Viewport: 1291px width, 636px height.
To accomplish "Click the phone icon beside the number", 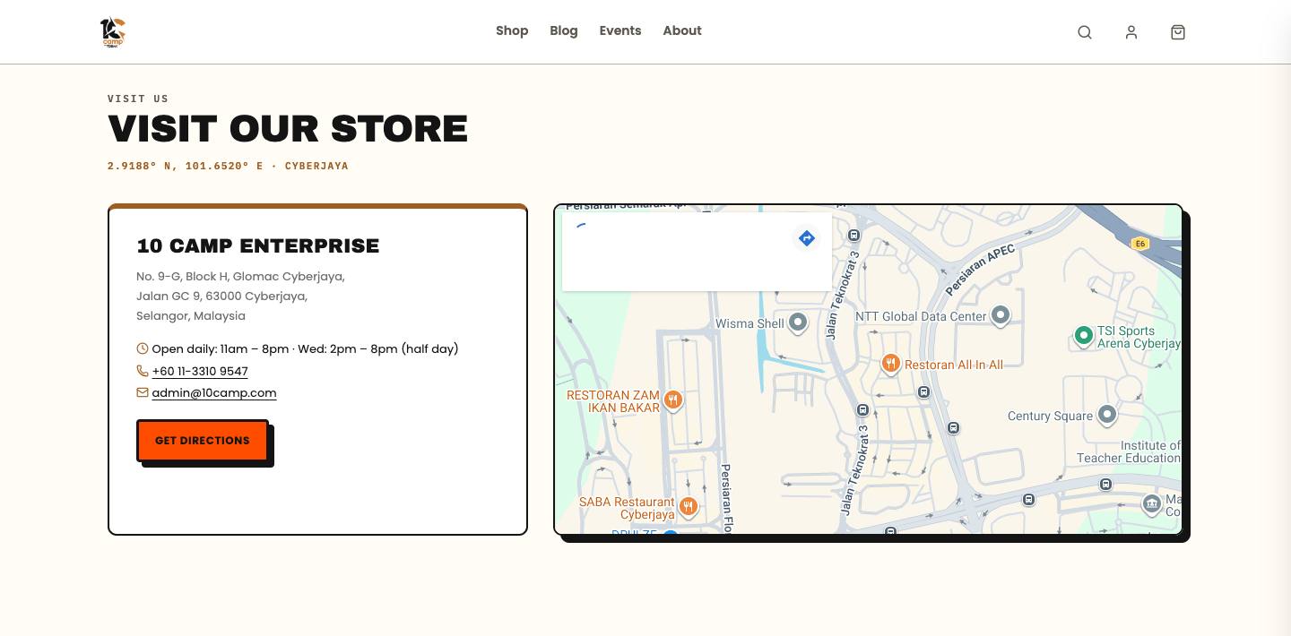I will tap(143, 371).
